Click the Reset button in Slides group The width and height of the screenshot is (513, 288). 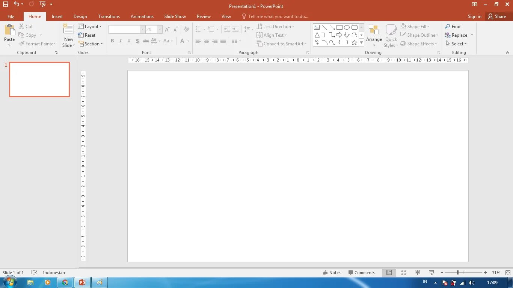87,35
